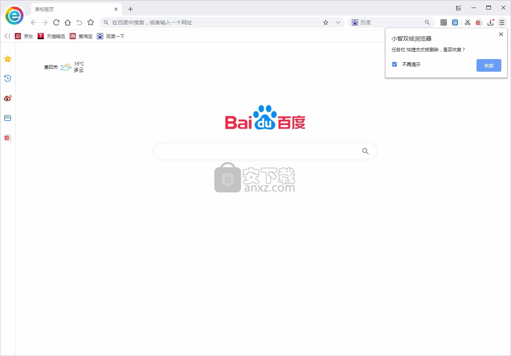Open sidebar history clock
Viewport: 511px width, 356px height.
pos(8,78)
